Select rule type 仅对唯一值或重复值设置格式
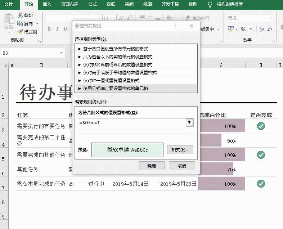The image size is (283, 229). pyautogui.click(x=136, y=81)
